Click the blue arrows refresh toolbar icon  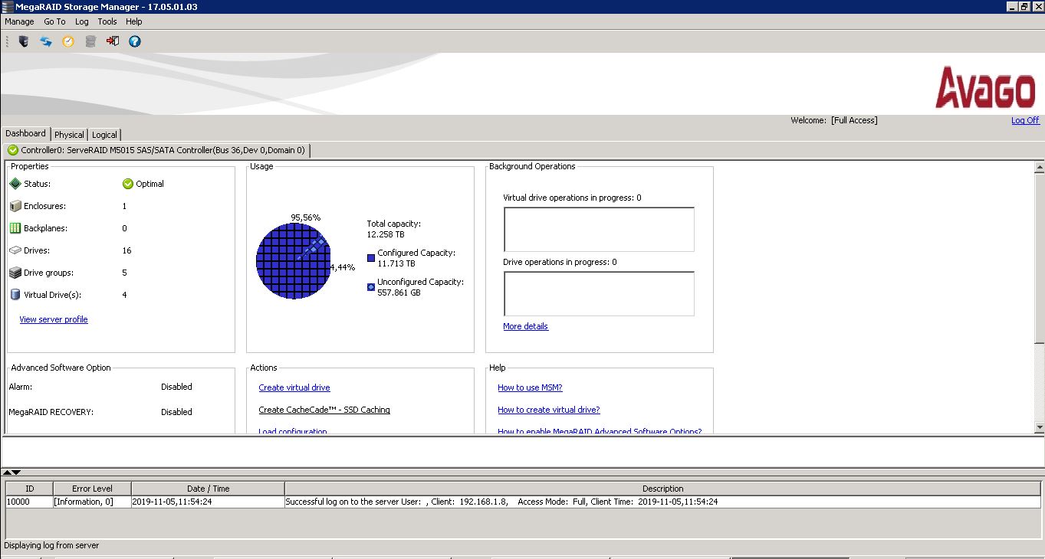click(x=46, y=41)
